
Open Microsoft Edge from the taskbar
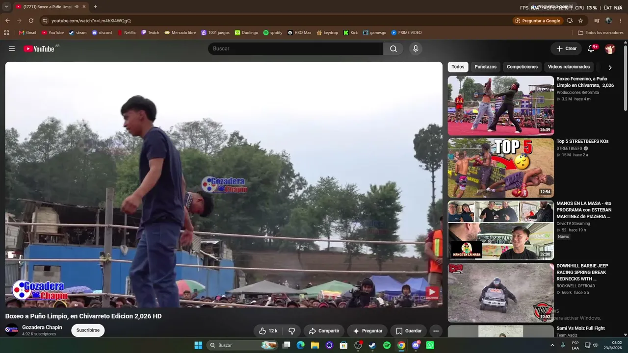[x=300, y=345]
